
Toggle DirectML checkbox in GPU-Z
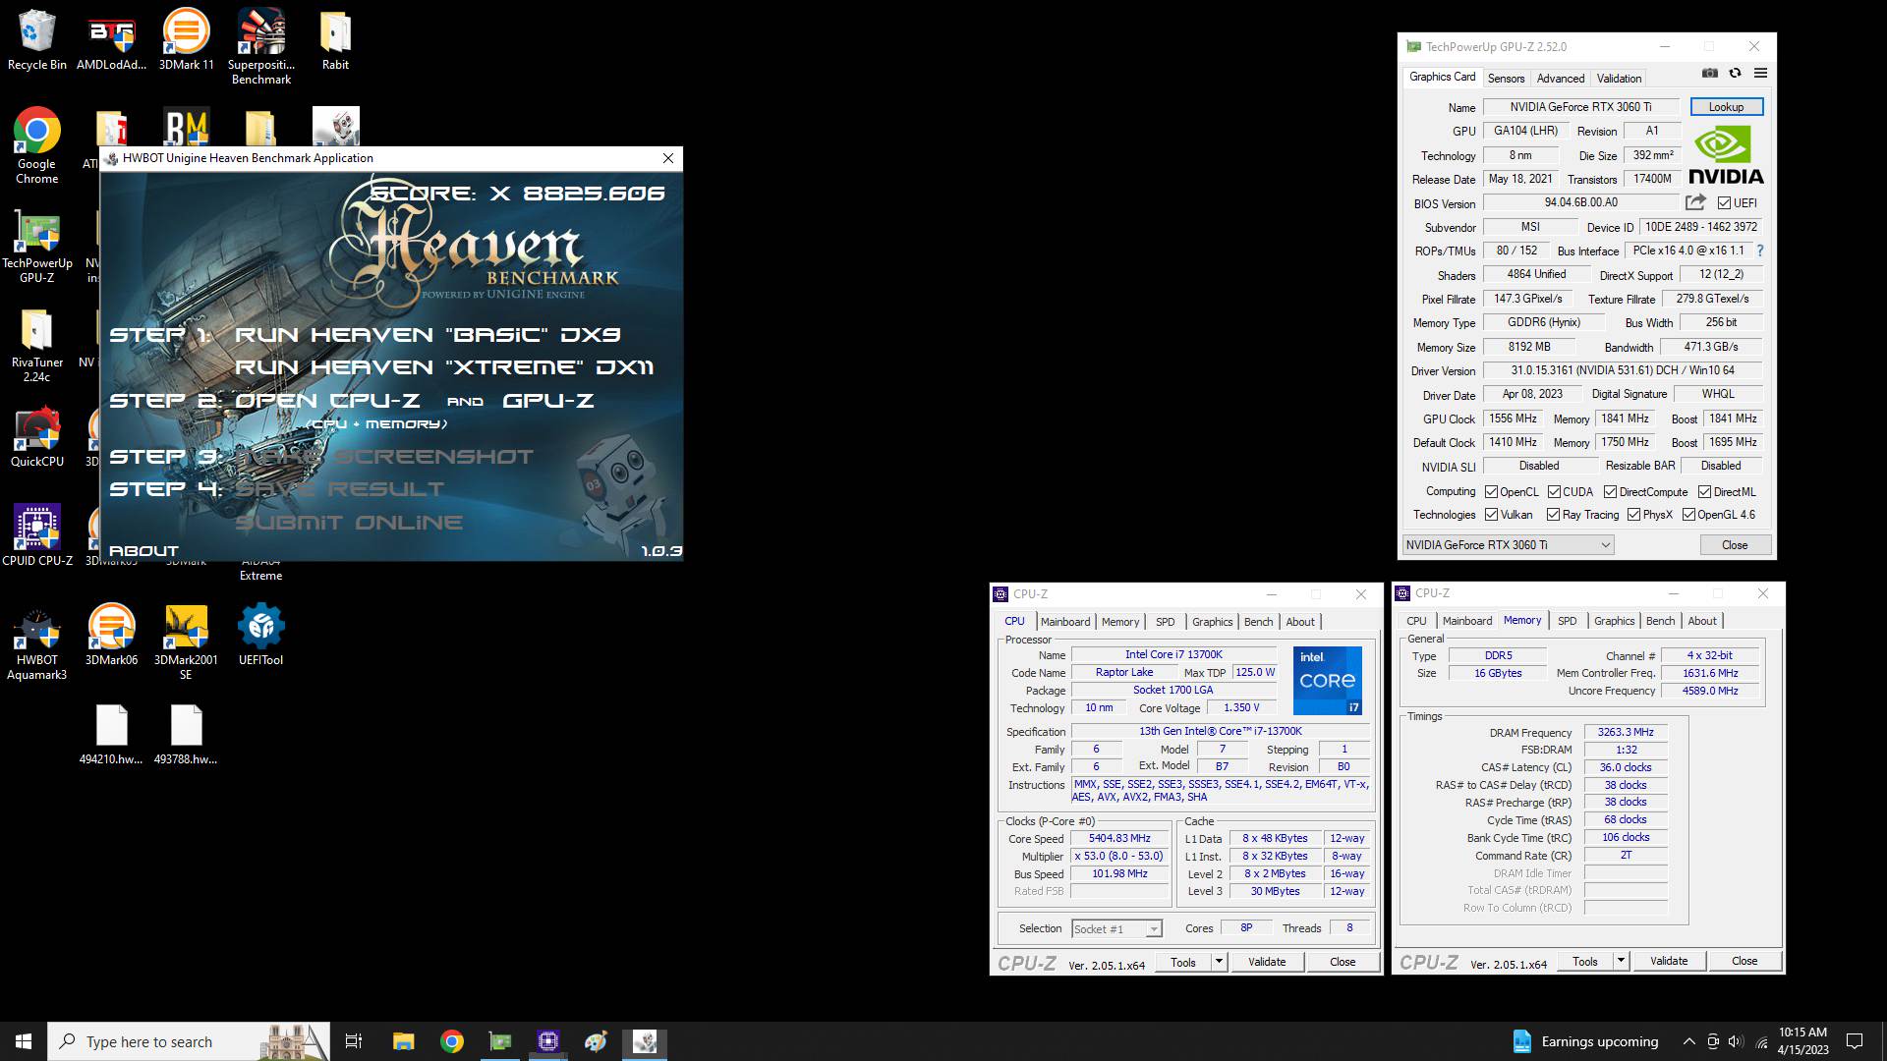click(1704, 492)
